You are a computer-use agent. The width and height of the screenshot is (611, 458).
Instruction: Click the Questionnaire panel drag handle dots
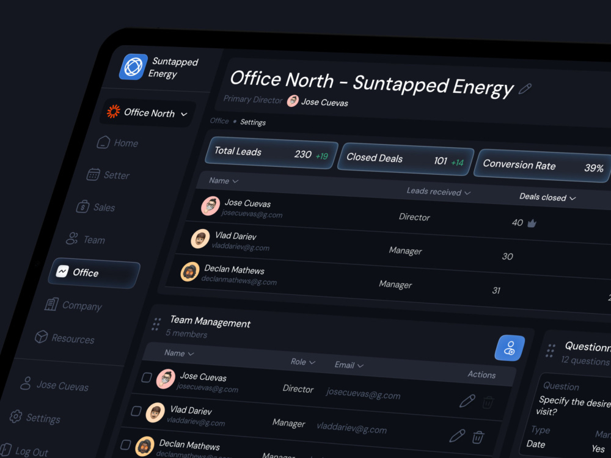point(551,351)
